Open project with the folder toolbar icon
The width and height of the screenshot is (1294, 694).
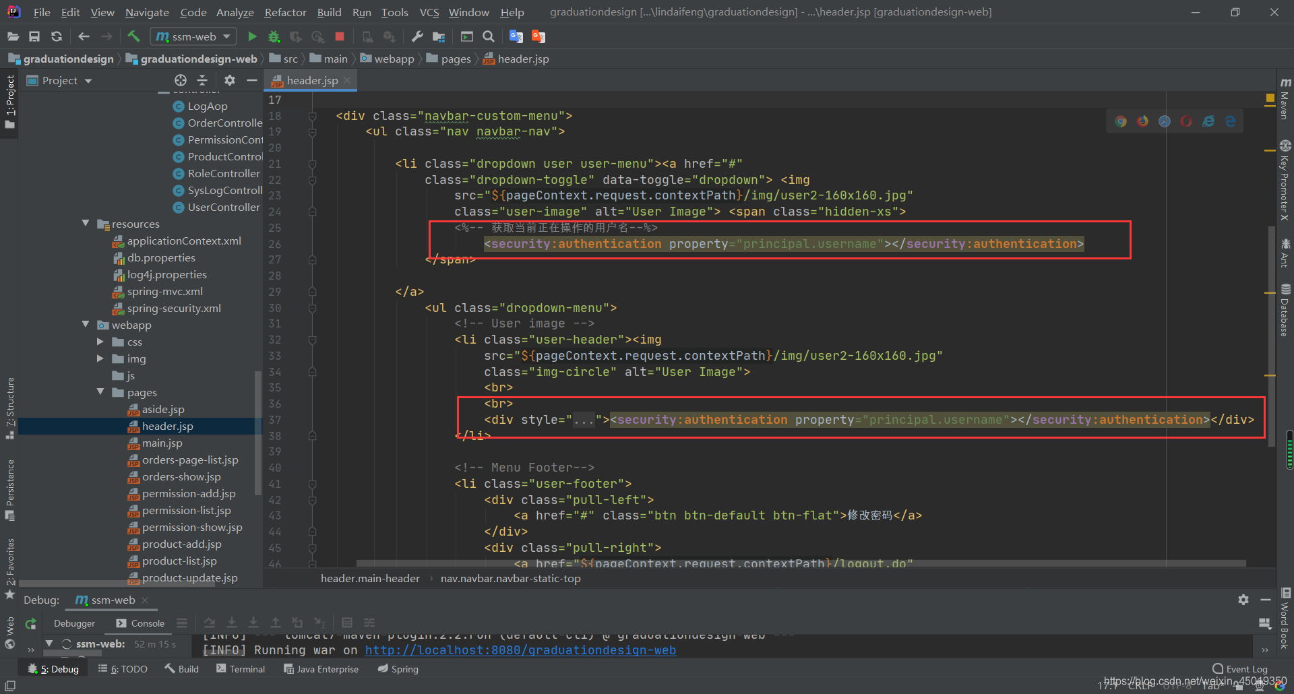click(x=13, y=36)
